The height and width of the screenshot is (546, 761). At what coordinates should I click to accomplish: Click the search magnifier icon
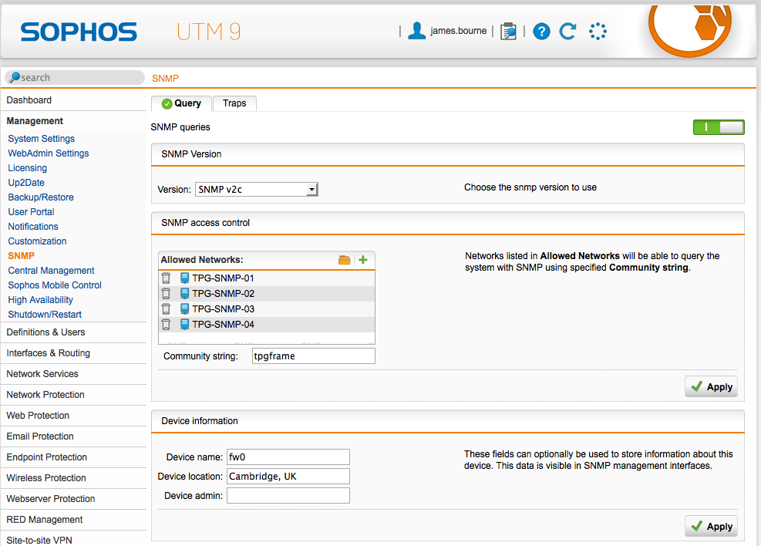point(14,78)
